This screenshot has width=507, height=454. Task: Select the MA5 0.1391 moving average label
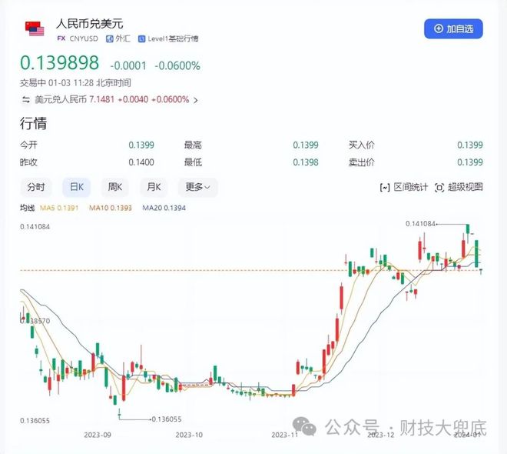[59, 208]
